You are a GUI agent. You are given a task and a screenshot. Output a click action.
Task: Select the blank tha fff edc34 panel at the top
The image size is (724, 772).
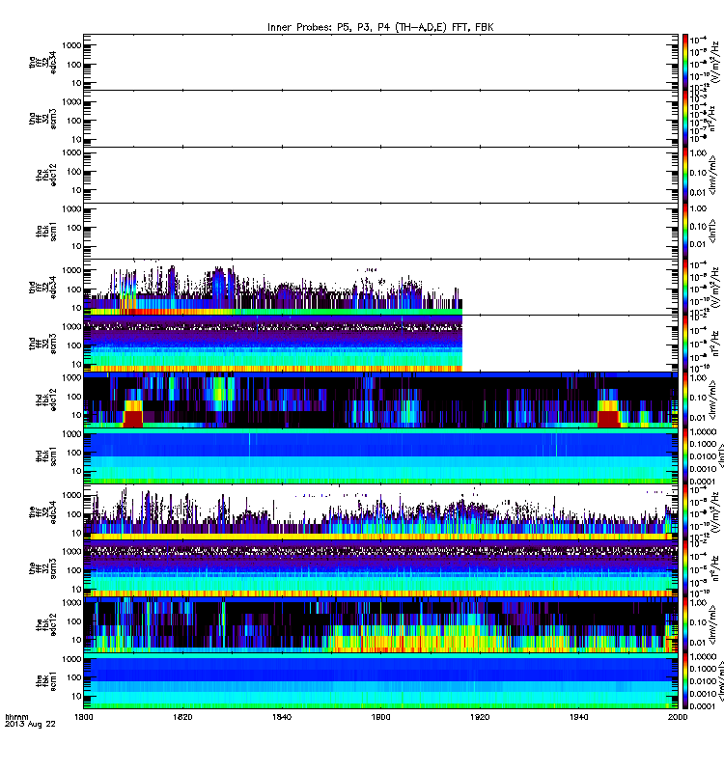tap(380, 62)
